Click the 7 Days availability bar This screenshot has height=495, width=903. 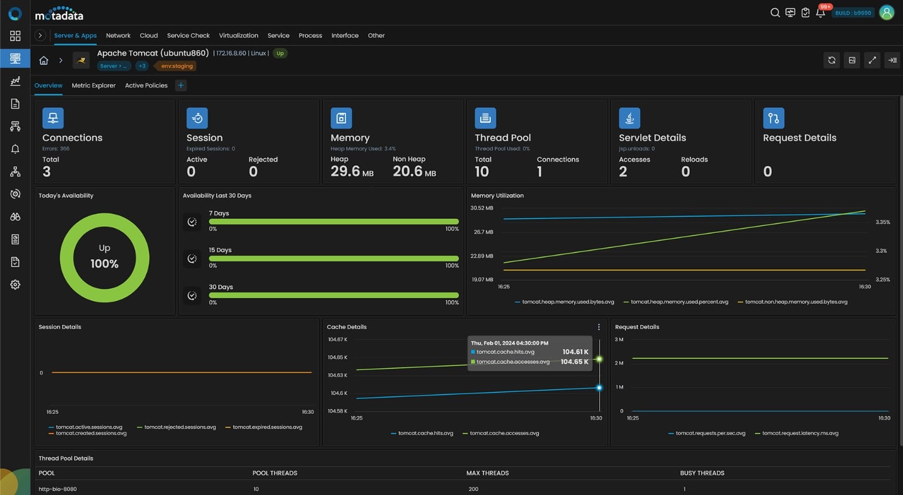pyautogui.click(x=334, y=222)
